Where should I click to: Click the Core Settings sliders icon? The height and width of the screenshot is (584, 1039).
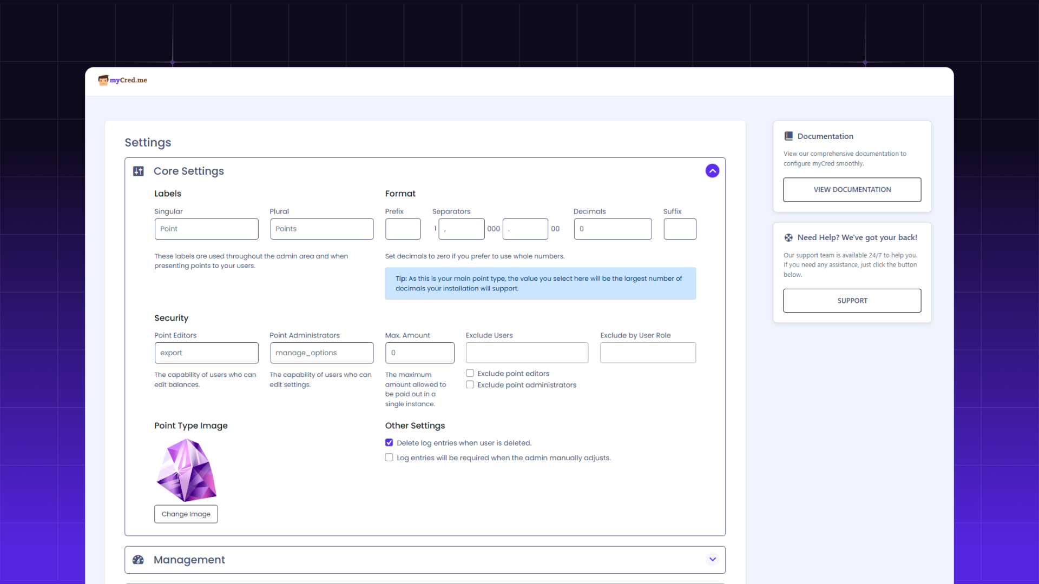click(139, 171)
